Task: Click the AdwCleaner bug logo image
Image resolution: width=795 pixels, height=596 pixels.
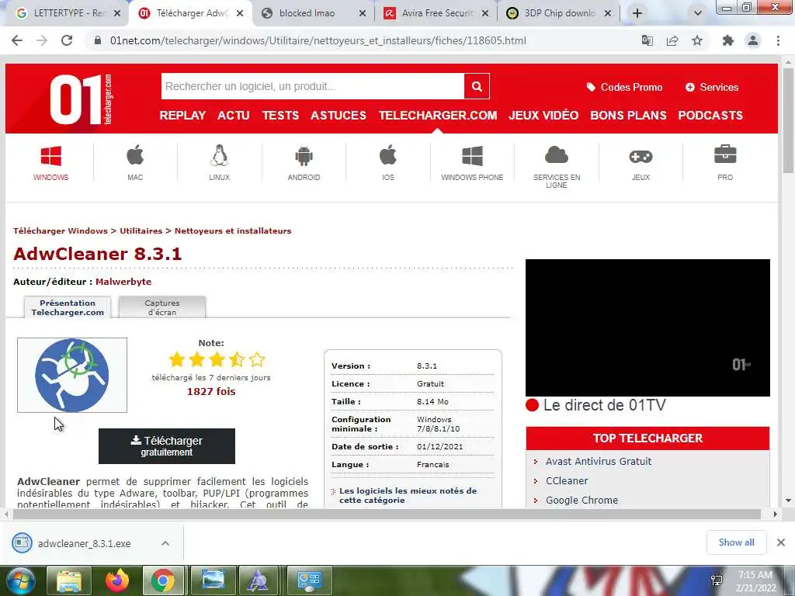Action: click(72, 375)
